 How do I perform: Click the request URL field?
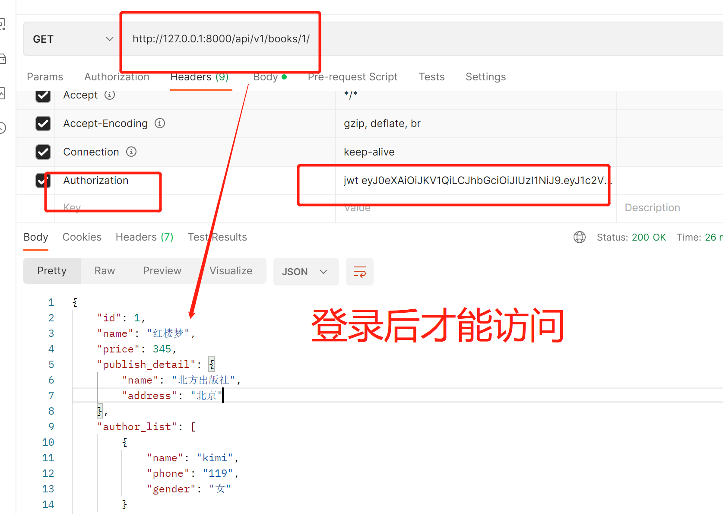(x=422, y=39)
